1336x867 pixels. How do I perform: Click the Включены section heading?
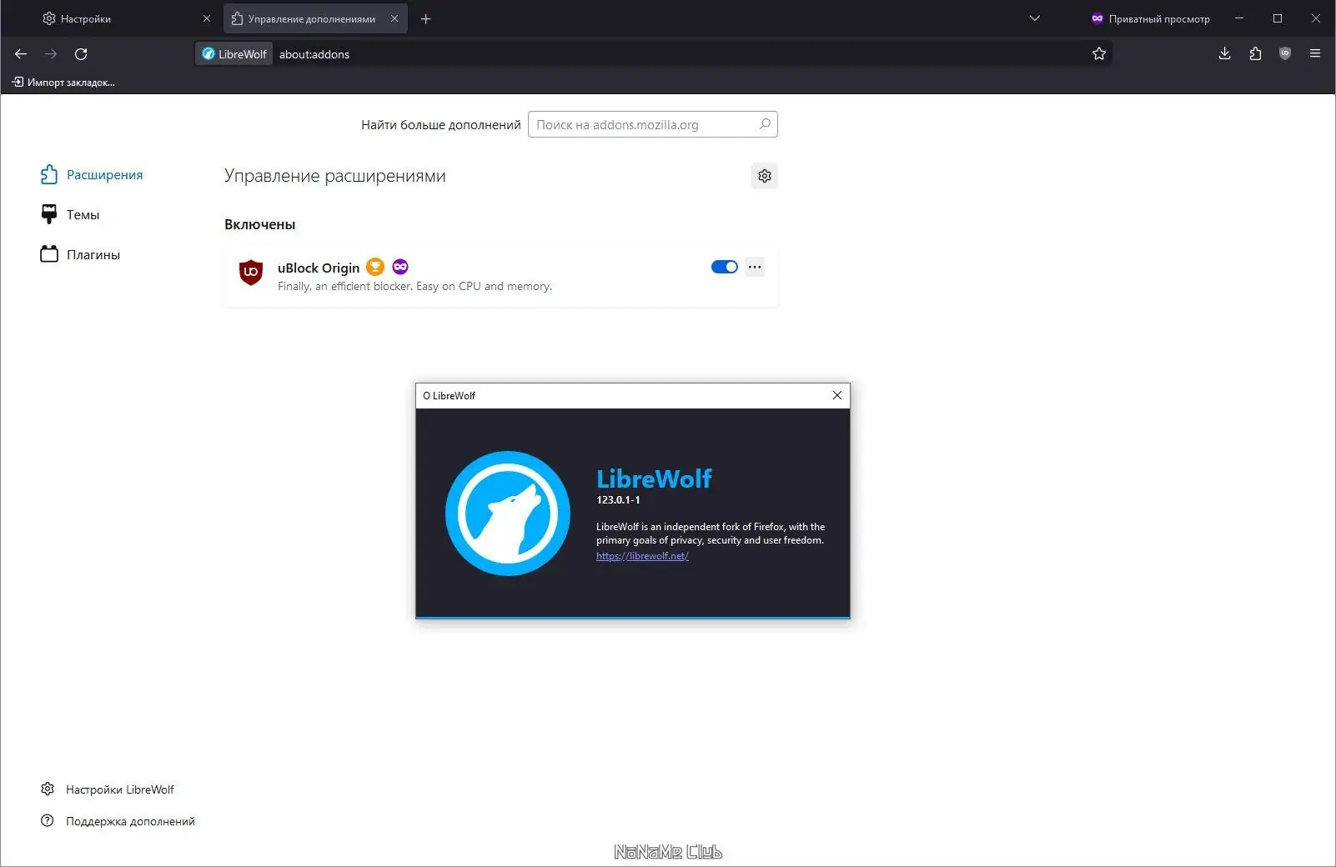pos(260,224)
